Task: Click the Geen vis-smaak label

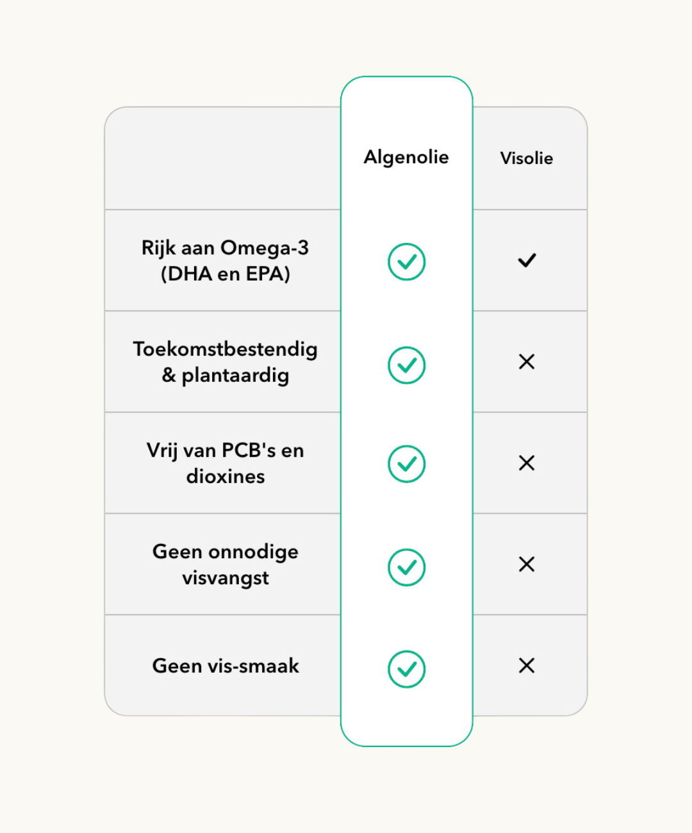Action: click(x=226, y=666)
